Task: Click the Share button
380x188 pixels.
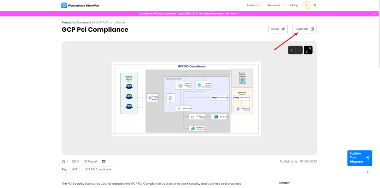Action: coord(278,29)
